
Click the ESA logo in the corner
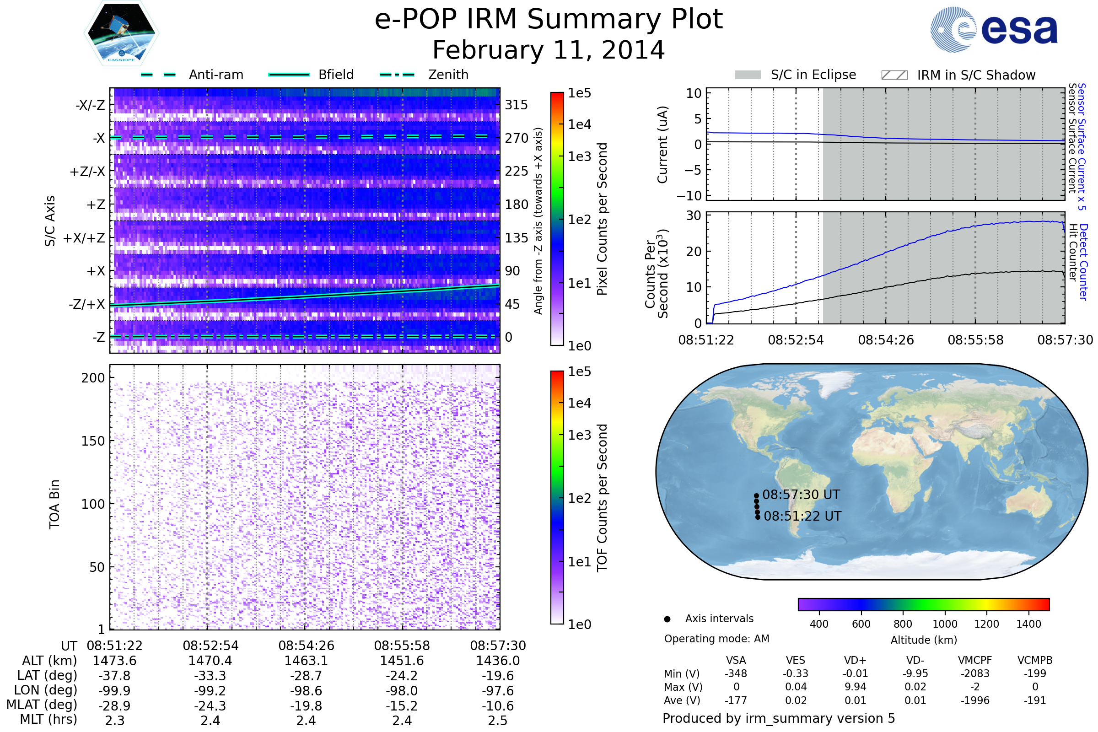(x=993, y=30)
